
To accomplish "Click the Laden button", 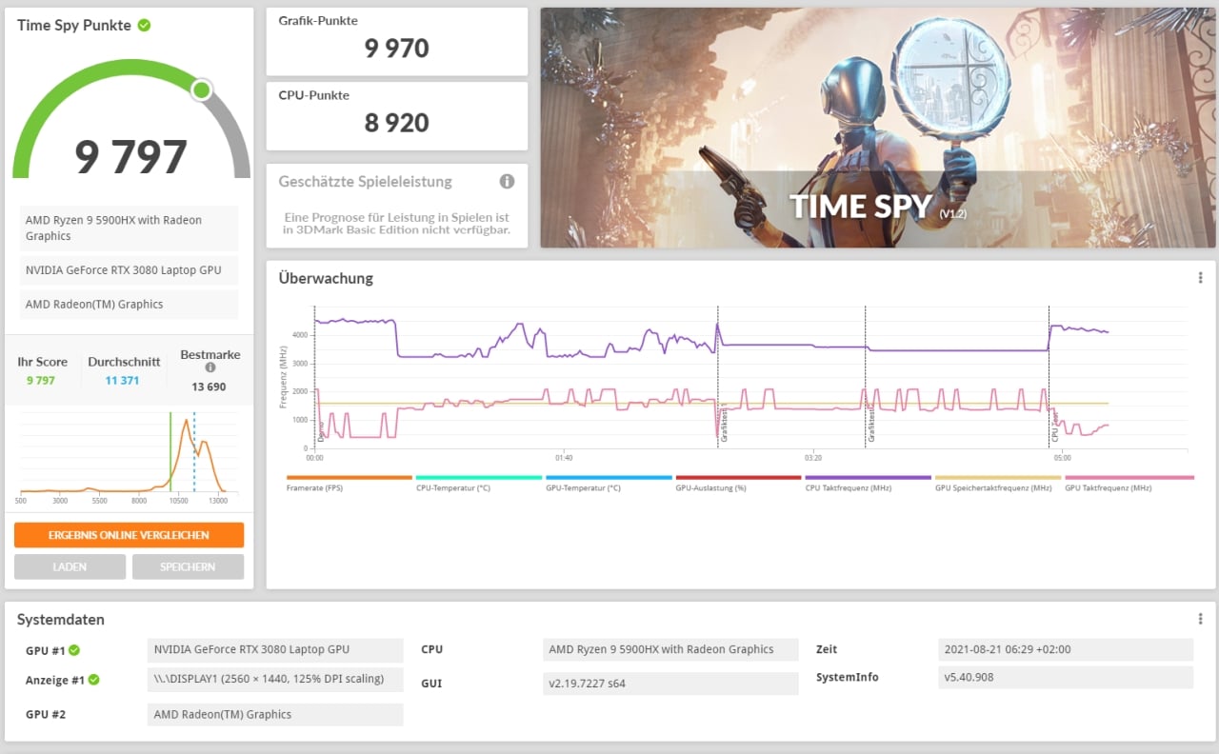I will [70, 566].
